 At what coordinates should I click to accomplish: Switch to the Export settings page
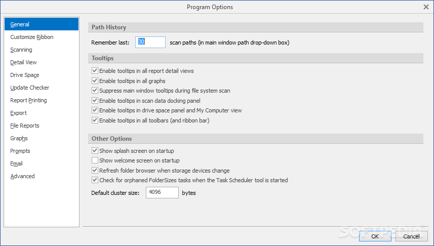point(19,113)
